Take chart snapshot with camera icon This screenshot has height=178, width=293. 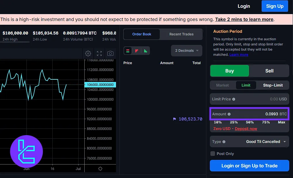pos(110,53)
